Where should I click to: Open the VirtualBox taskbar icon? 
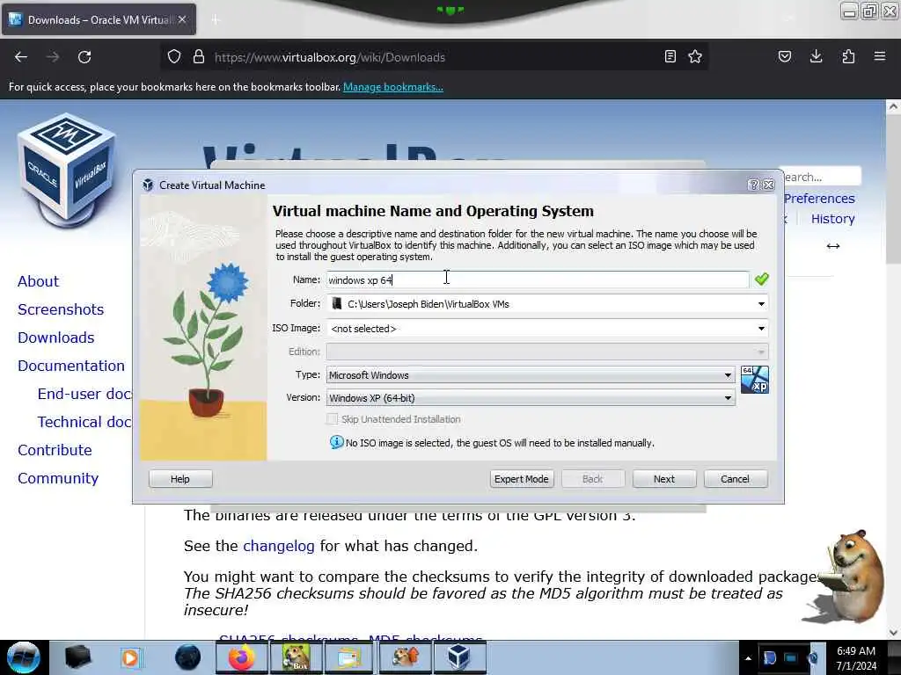pyautogui.click(x=459, y=657)
